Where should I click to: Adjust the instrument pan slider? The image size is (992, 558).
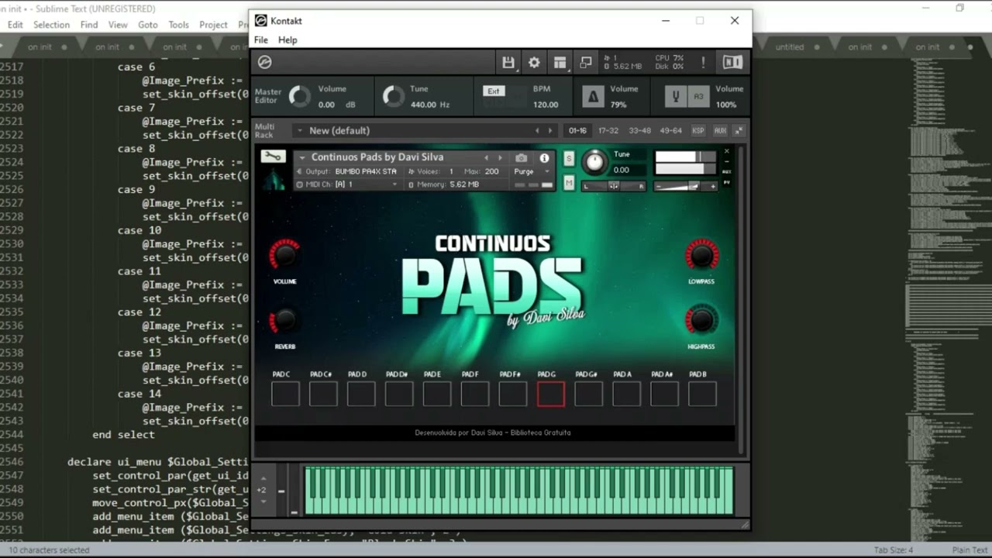click(x=614, y=186)
